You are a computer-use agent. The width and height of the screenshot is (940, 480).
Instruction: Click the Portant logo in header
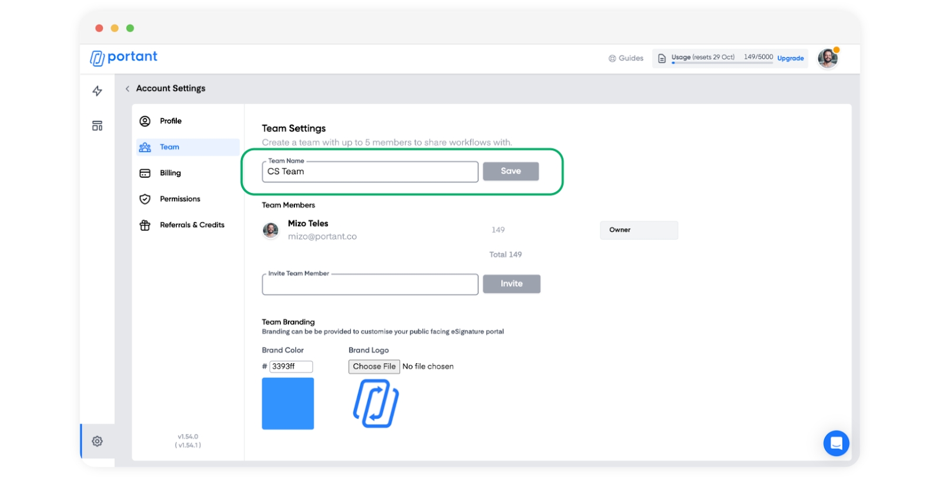[x=124, y=57]
